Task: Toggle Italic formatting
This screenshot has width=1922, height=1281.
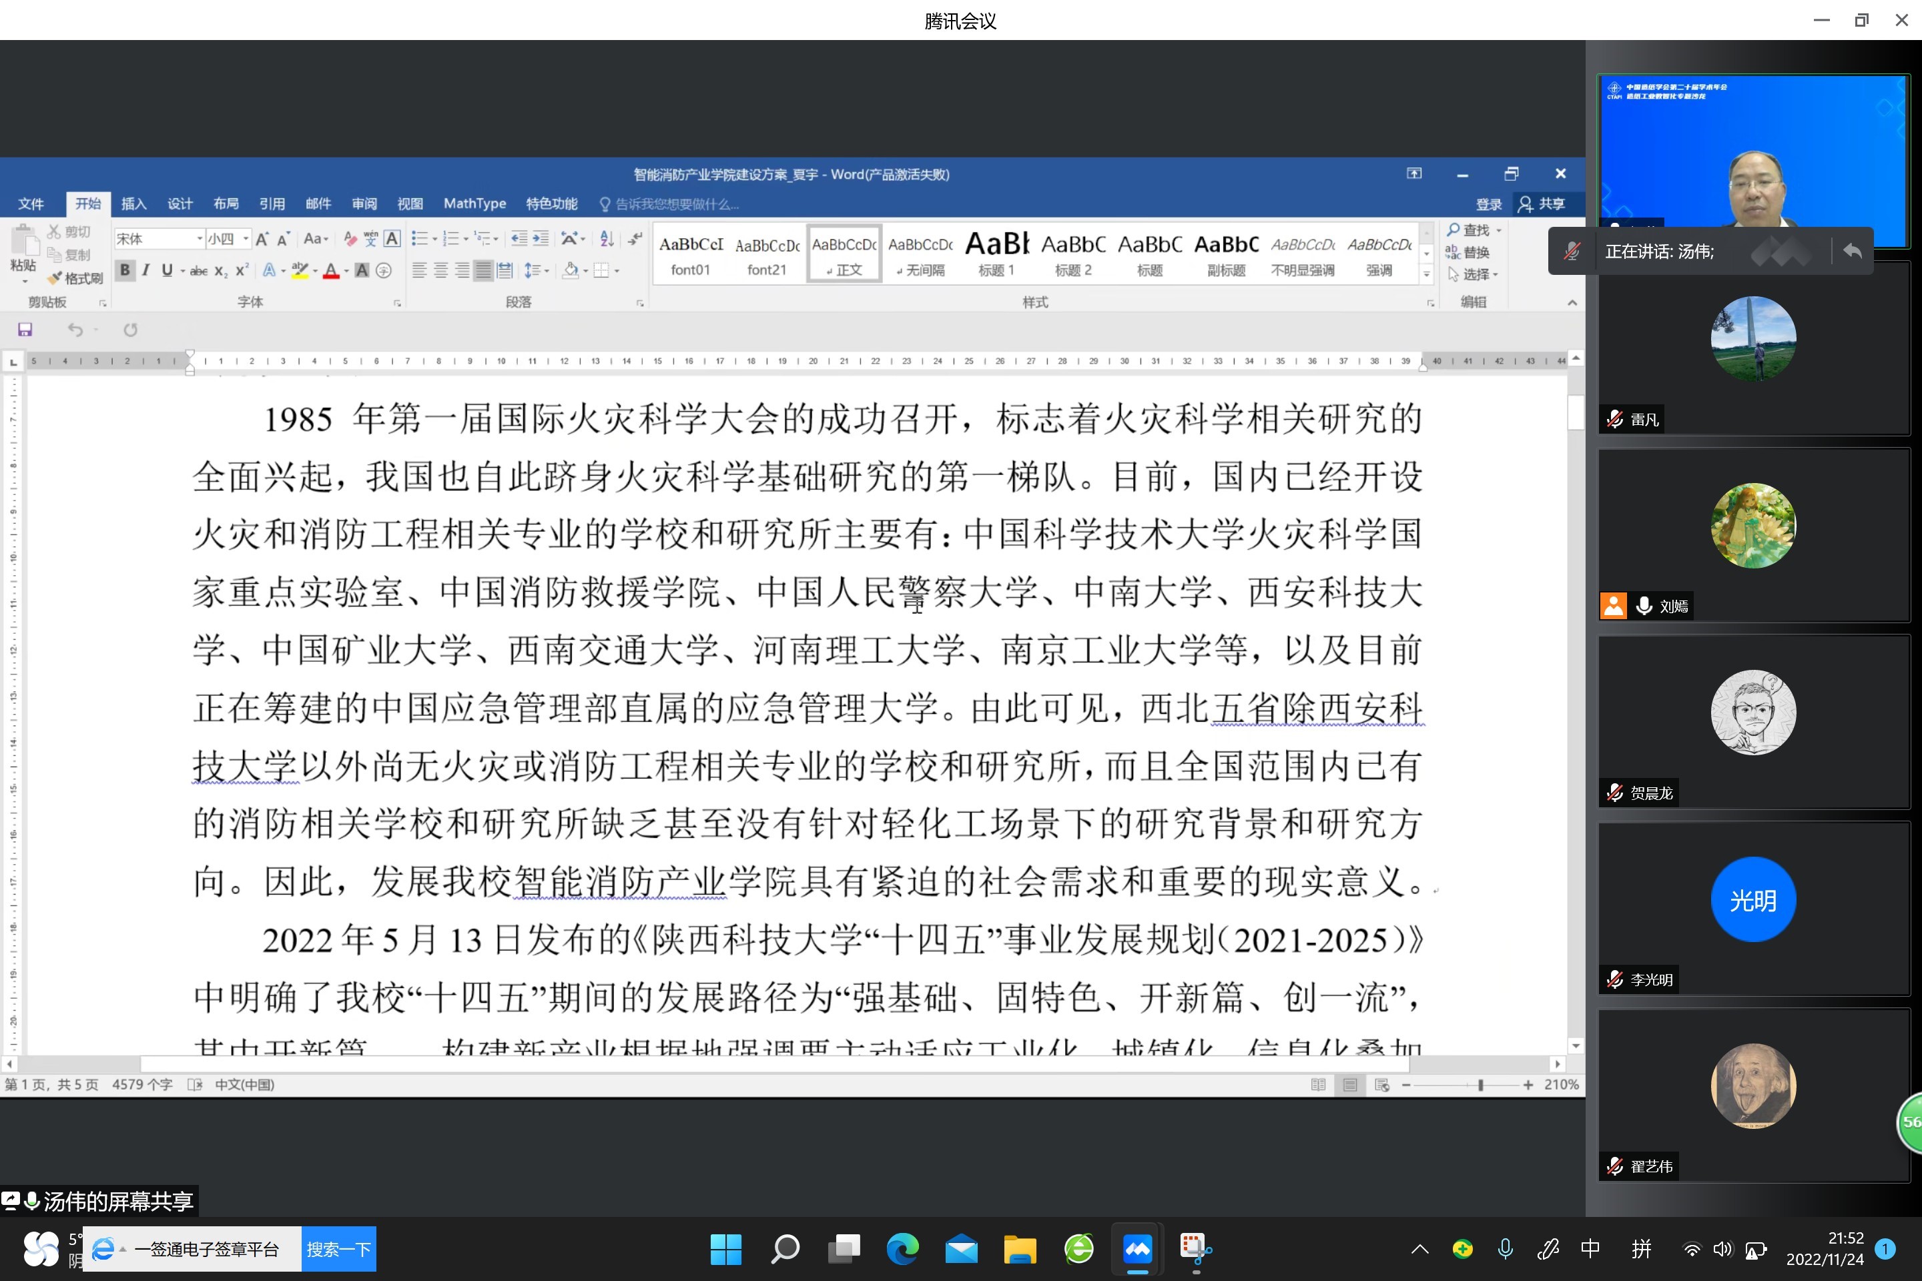Action: (145, 270)
